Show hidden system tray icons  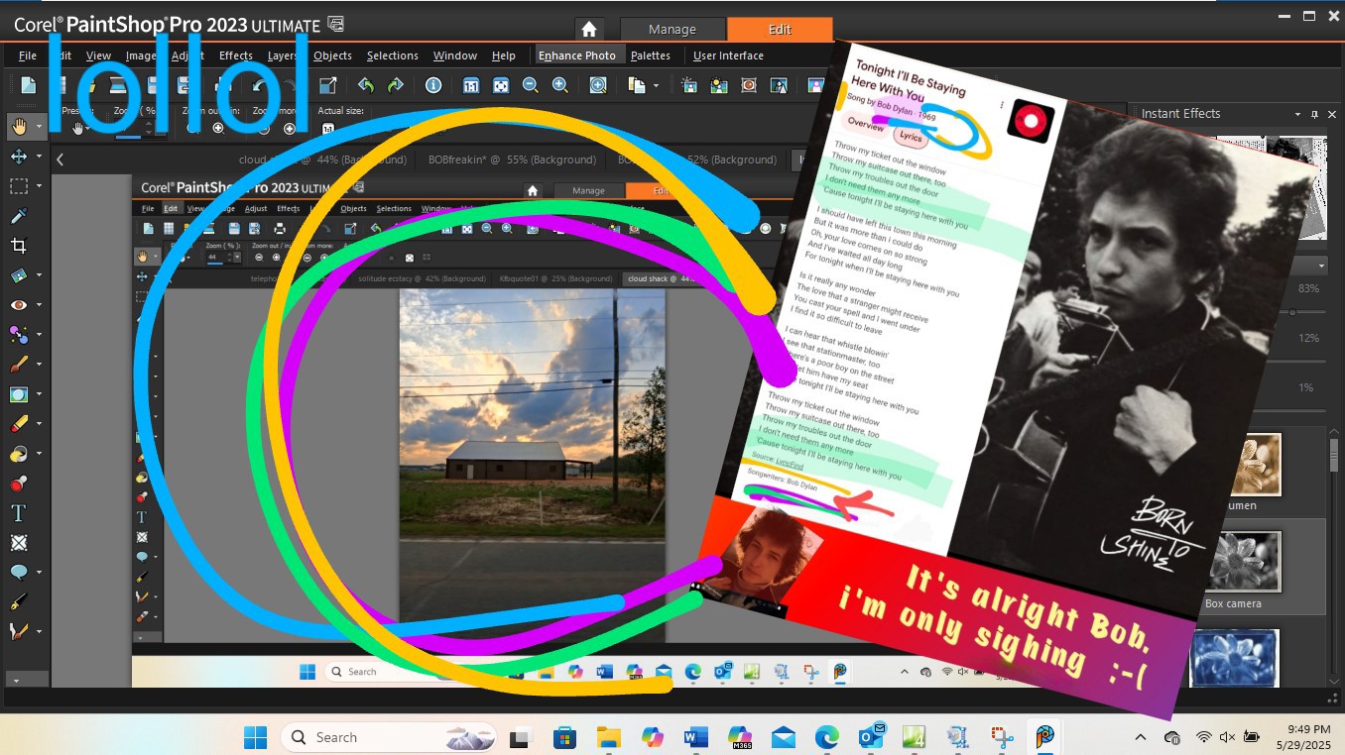1141,737
